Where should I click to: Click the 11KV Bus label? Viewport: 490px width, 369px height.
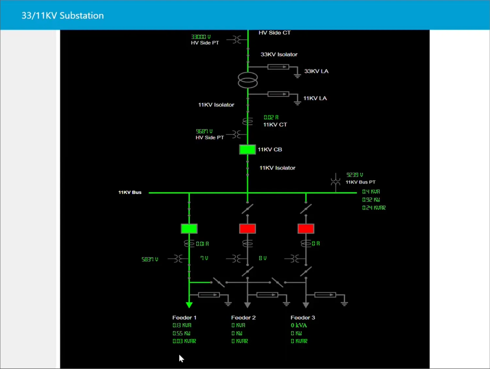pyautogui.click(x=130, y=192)
